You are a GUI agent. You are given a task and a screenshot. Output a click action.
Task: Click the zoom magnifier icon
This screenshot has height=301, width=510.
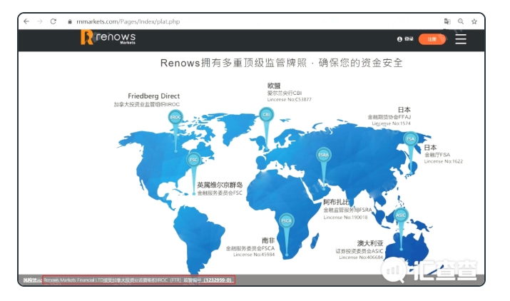(461, 21)
